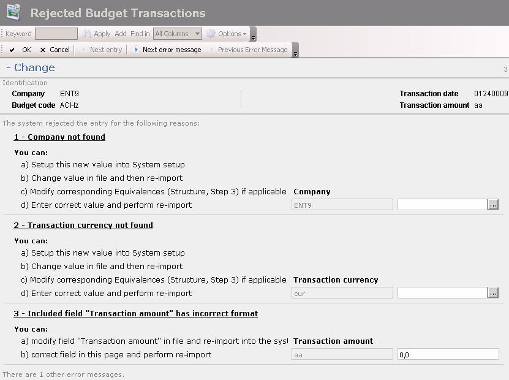
Task: Click the Transaction currency correct value field
Action: pos(442,293)
